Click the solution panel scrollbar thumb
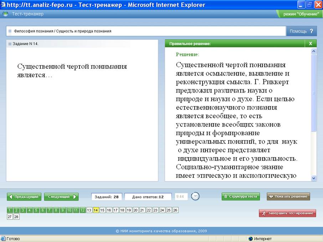Viewport: 323px width, 242px height. [313, 93]
